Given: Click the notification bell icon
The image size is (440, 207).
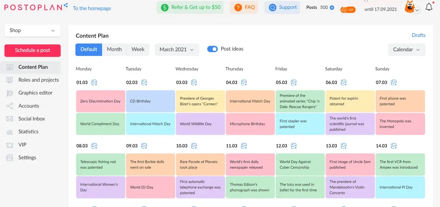Looking at the screenshot, I should coord(429,7).
